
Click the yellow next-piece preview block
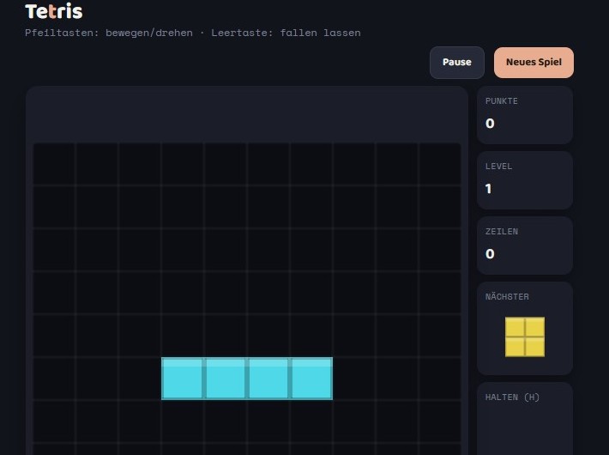(x=525, y=337)
